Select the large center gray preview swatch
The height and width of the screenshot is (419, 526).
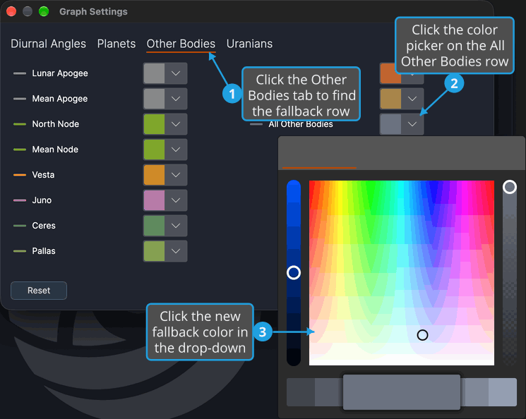coord(402,392)
